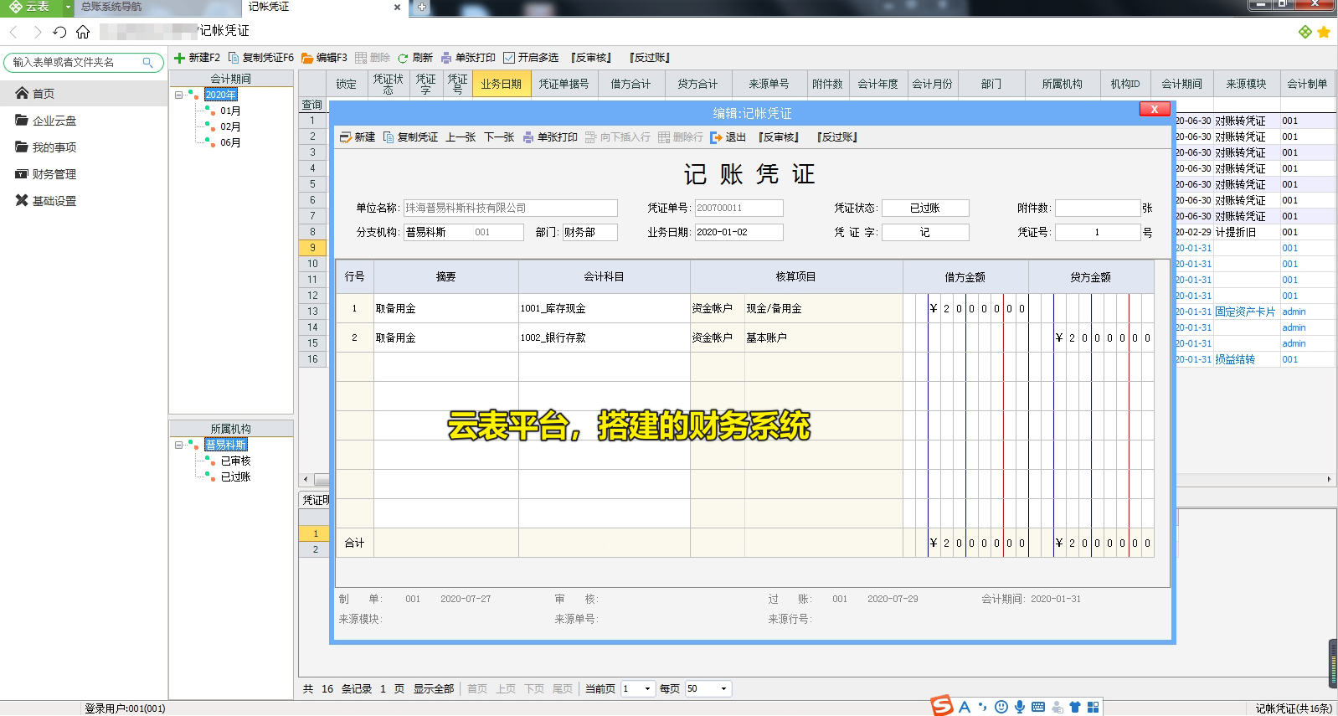The height and width of the screenshot is (716, 1338).
Task: Click the 1002_银行存款 account cell
Action: 604,337
